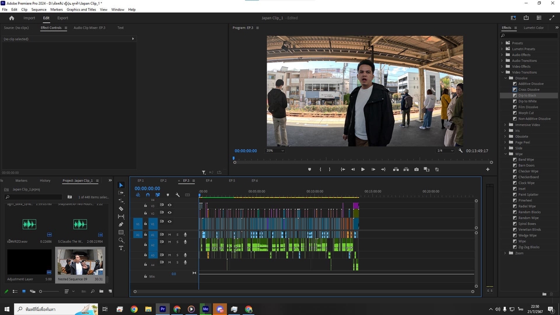Viewport: 560px width, 315px height.
Task: Click the Export Frame camera icon
Action: click(416, 169)
